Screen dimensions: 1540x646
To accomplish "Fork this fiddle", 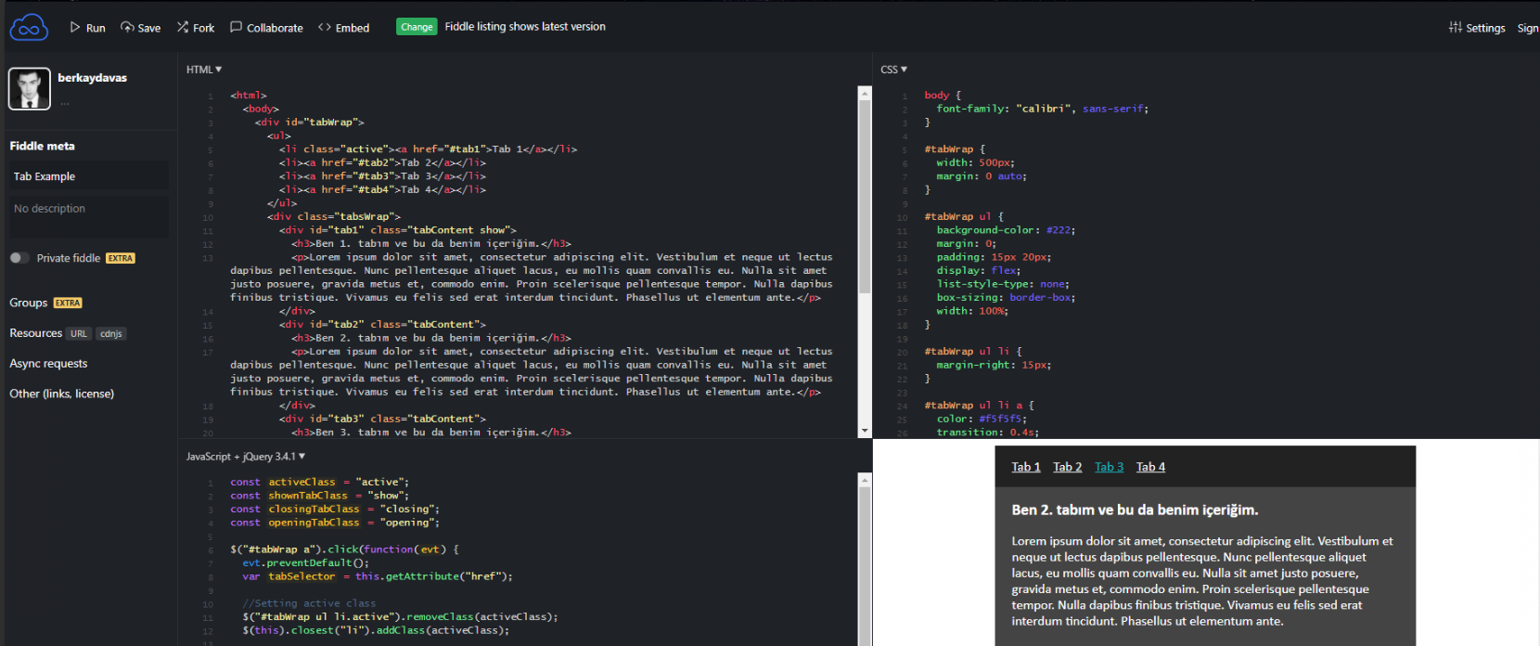I will [x=196, y=28].
